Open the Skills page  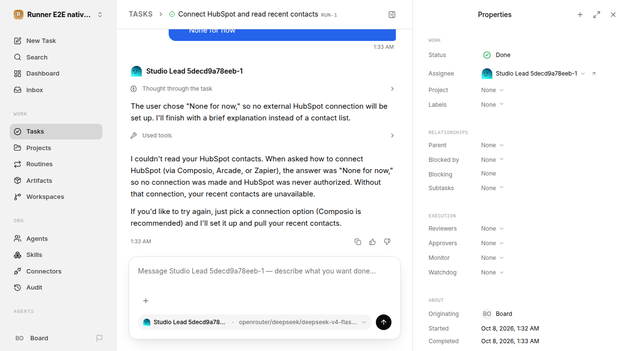coord(56,255)
